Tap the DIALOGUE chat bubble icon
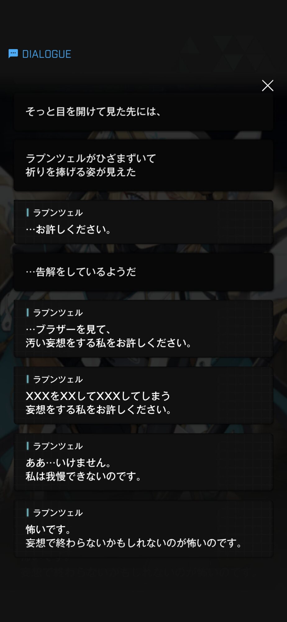This screenshot has width=287, height=622. 13,54
